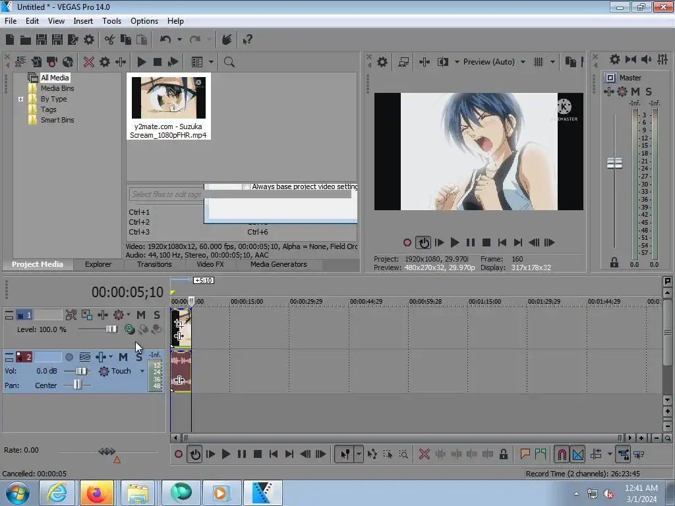Open the Options menu

(x=144, y=21)
